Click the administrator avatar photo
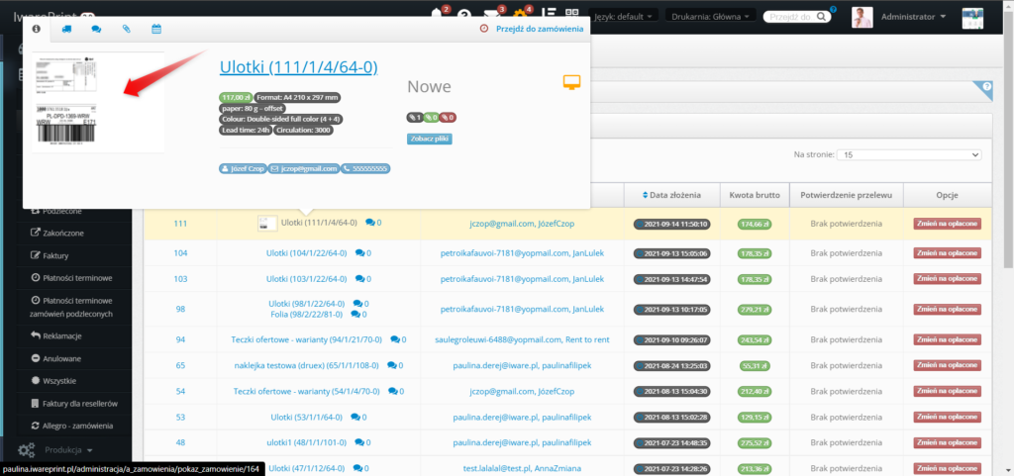Viewport: 1014px width, 476px height. [x=862, y=18]
